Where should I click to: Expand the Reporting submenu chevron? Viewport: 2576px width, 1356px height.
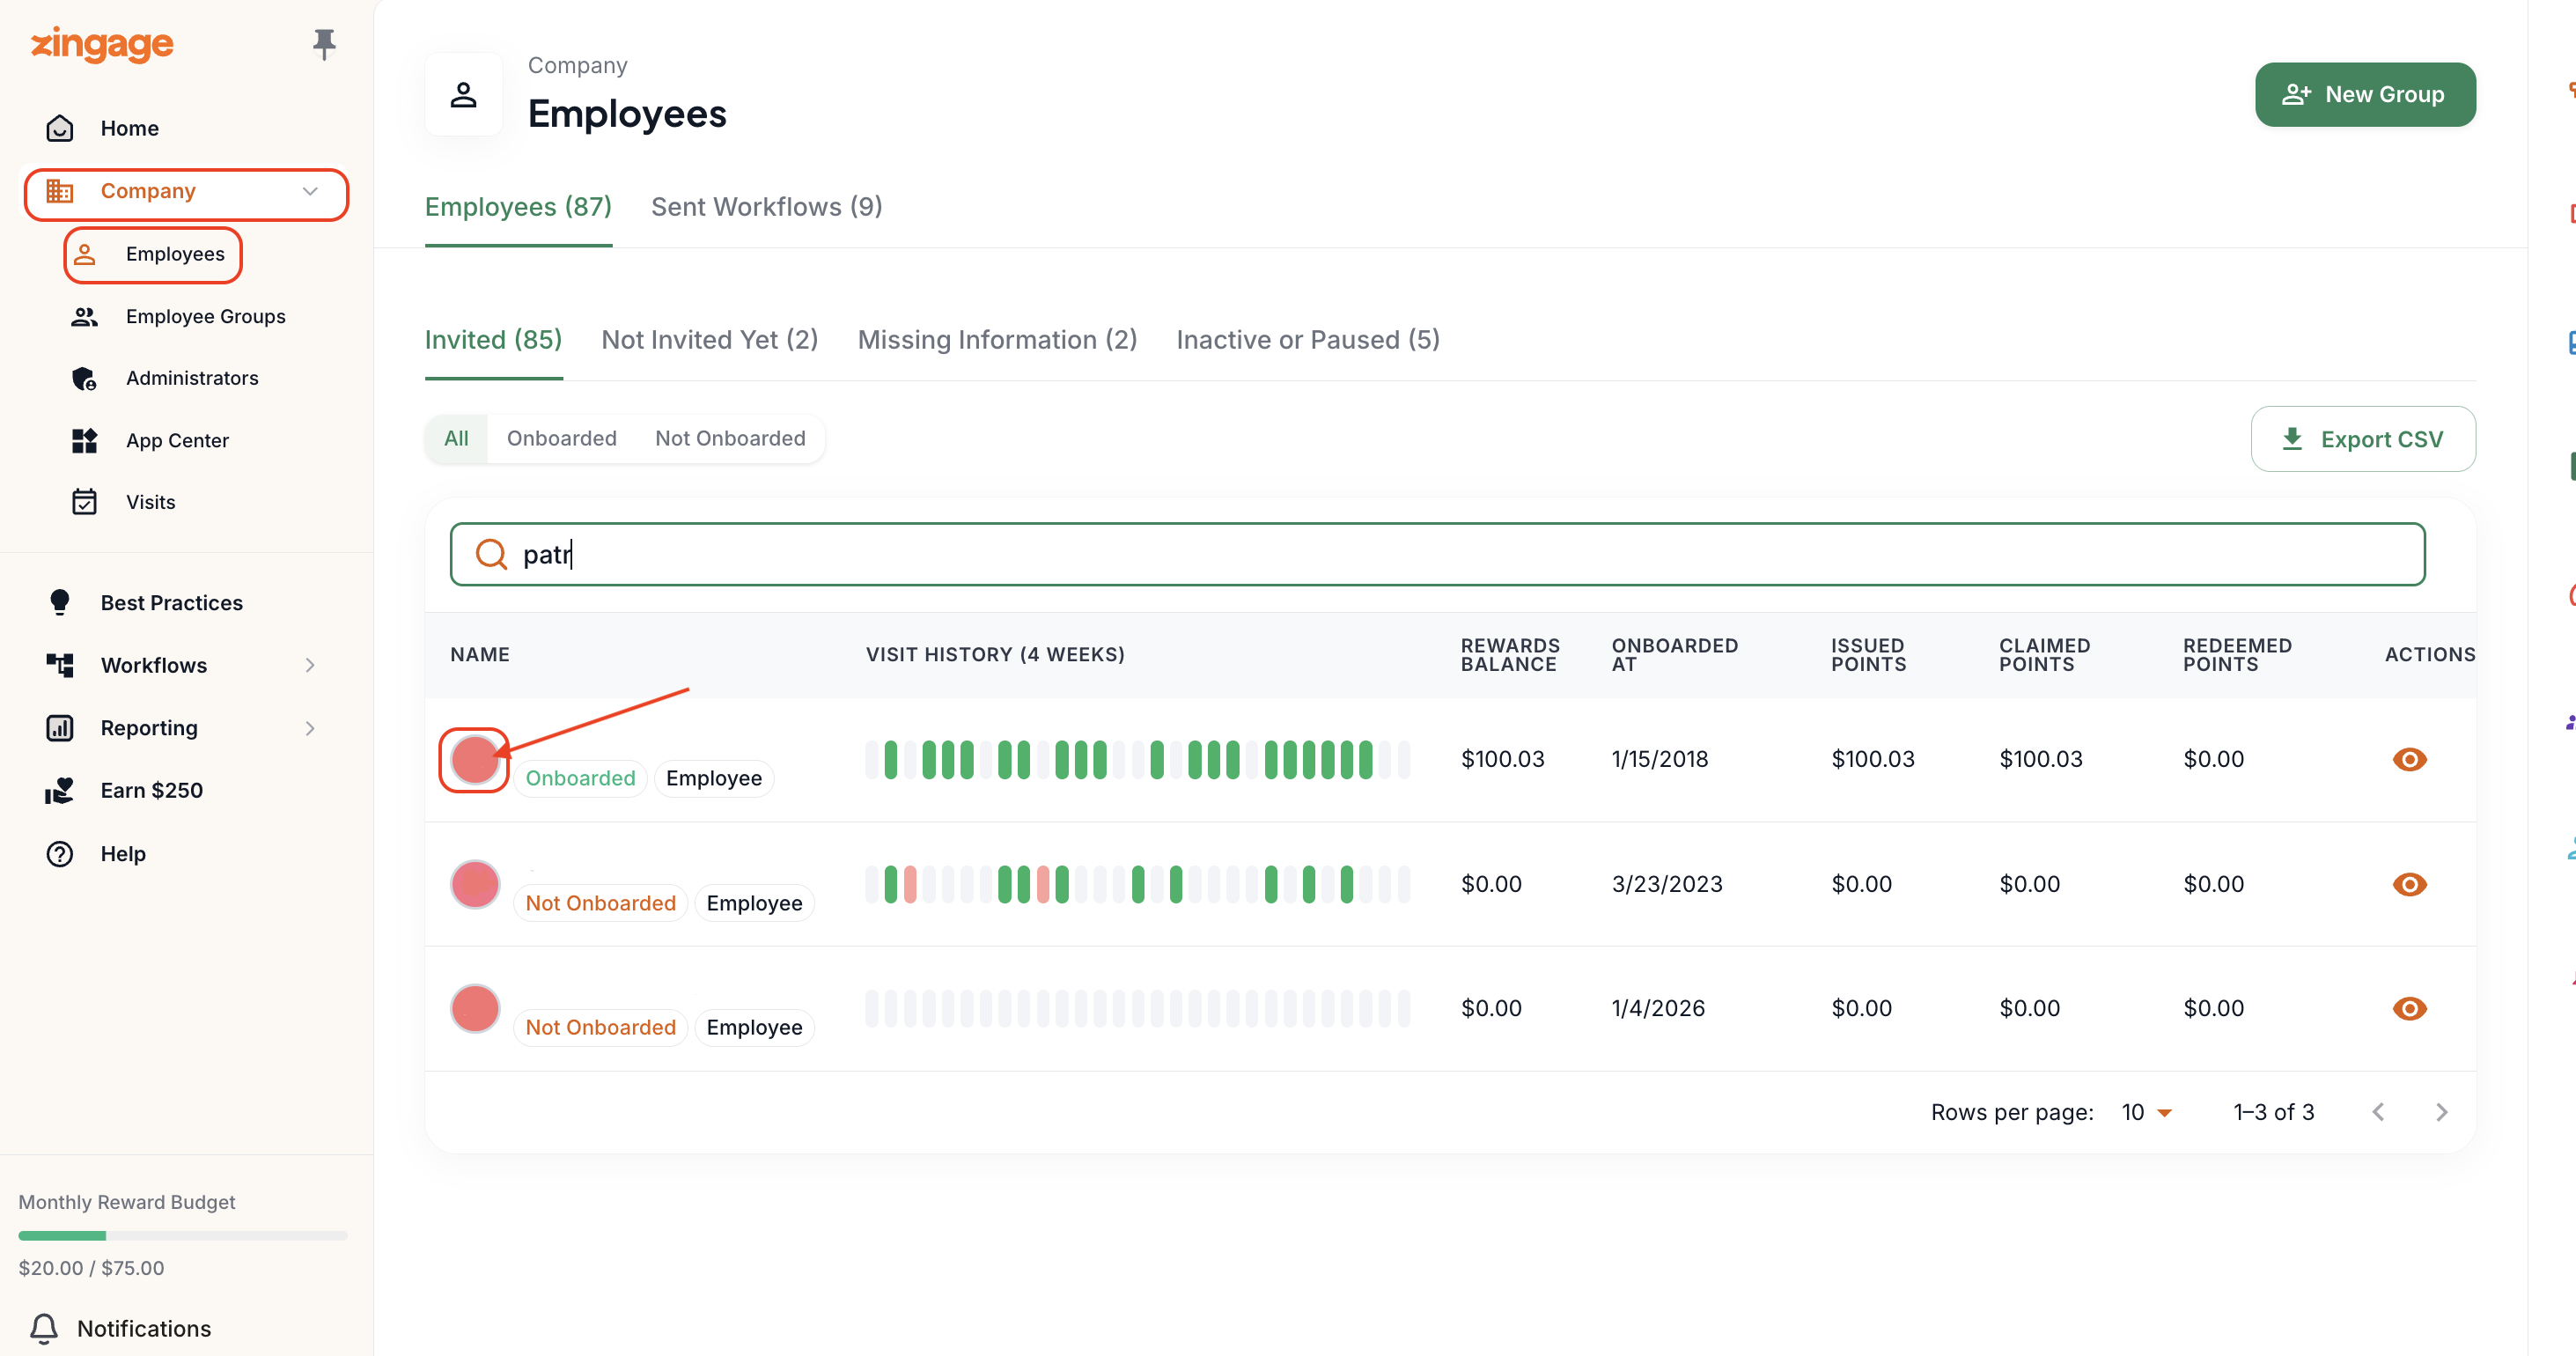pos(310,728)
